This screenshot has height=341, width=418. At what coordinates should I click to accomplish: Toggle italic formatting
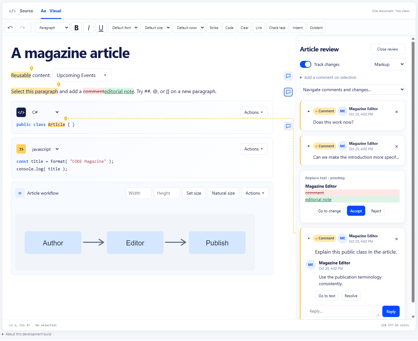click(89, 28)
